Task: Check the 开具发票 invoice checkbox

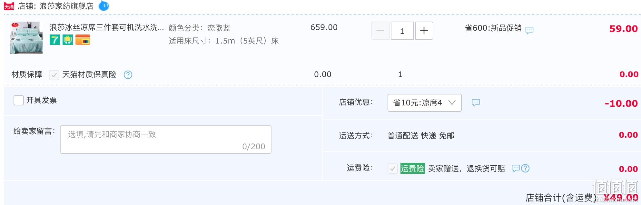Action: [19, 100]
